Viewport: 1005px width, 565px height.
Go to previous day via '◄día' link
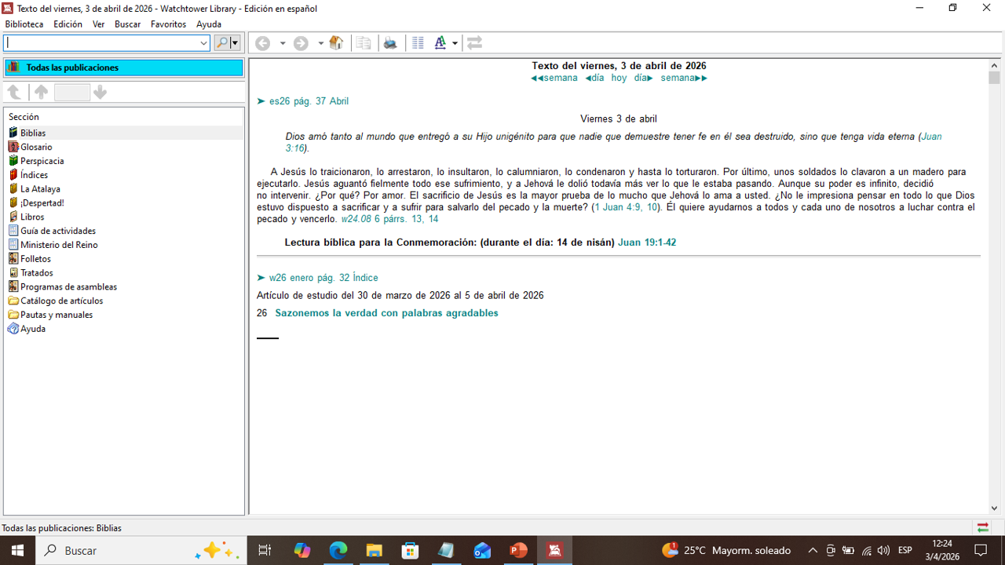tap(595, 78)
